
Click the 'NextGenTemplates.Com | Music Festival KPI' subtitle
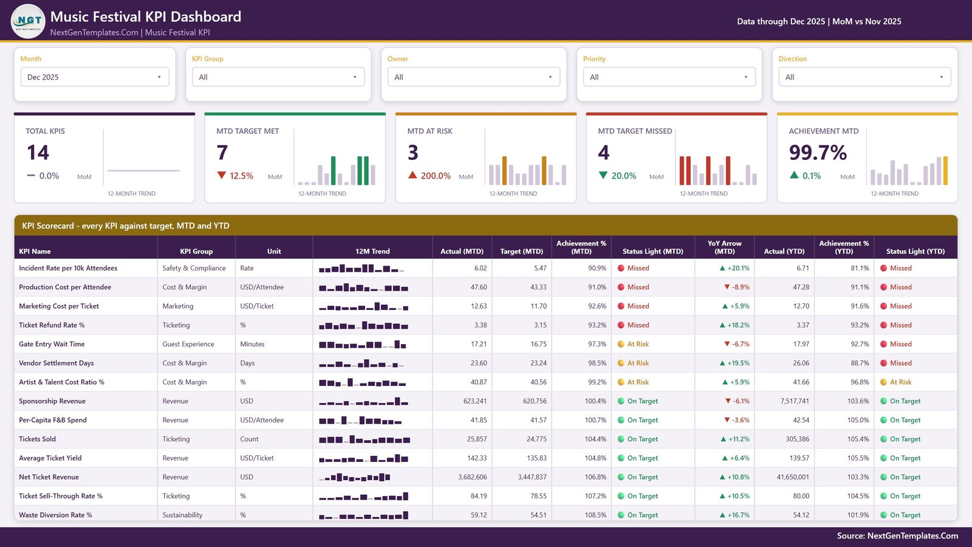(130, 32)
